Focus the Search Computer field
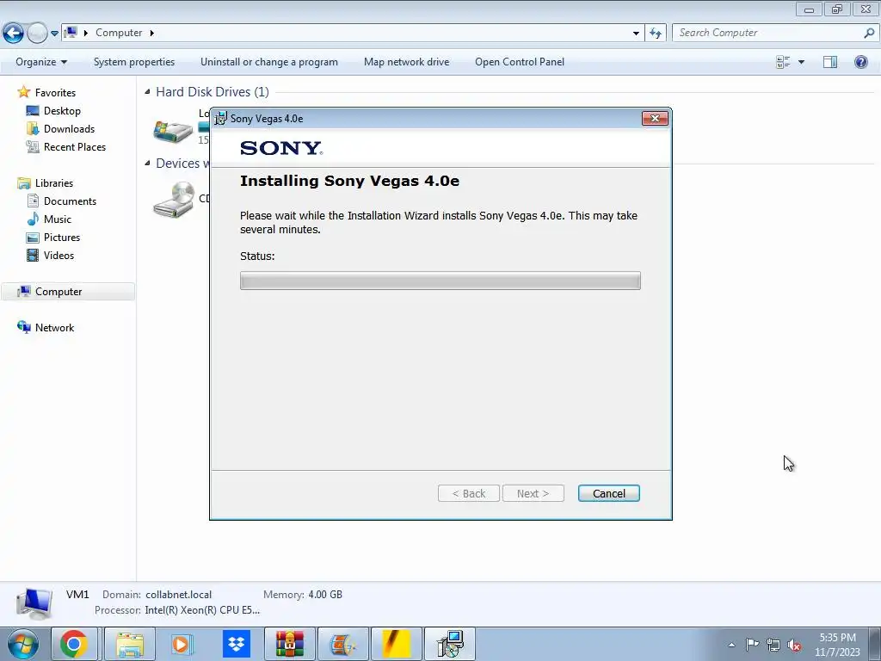 click(768, 33)
